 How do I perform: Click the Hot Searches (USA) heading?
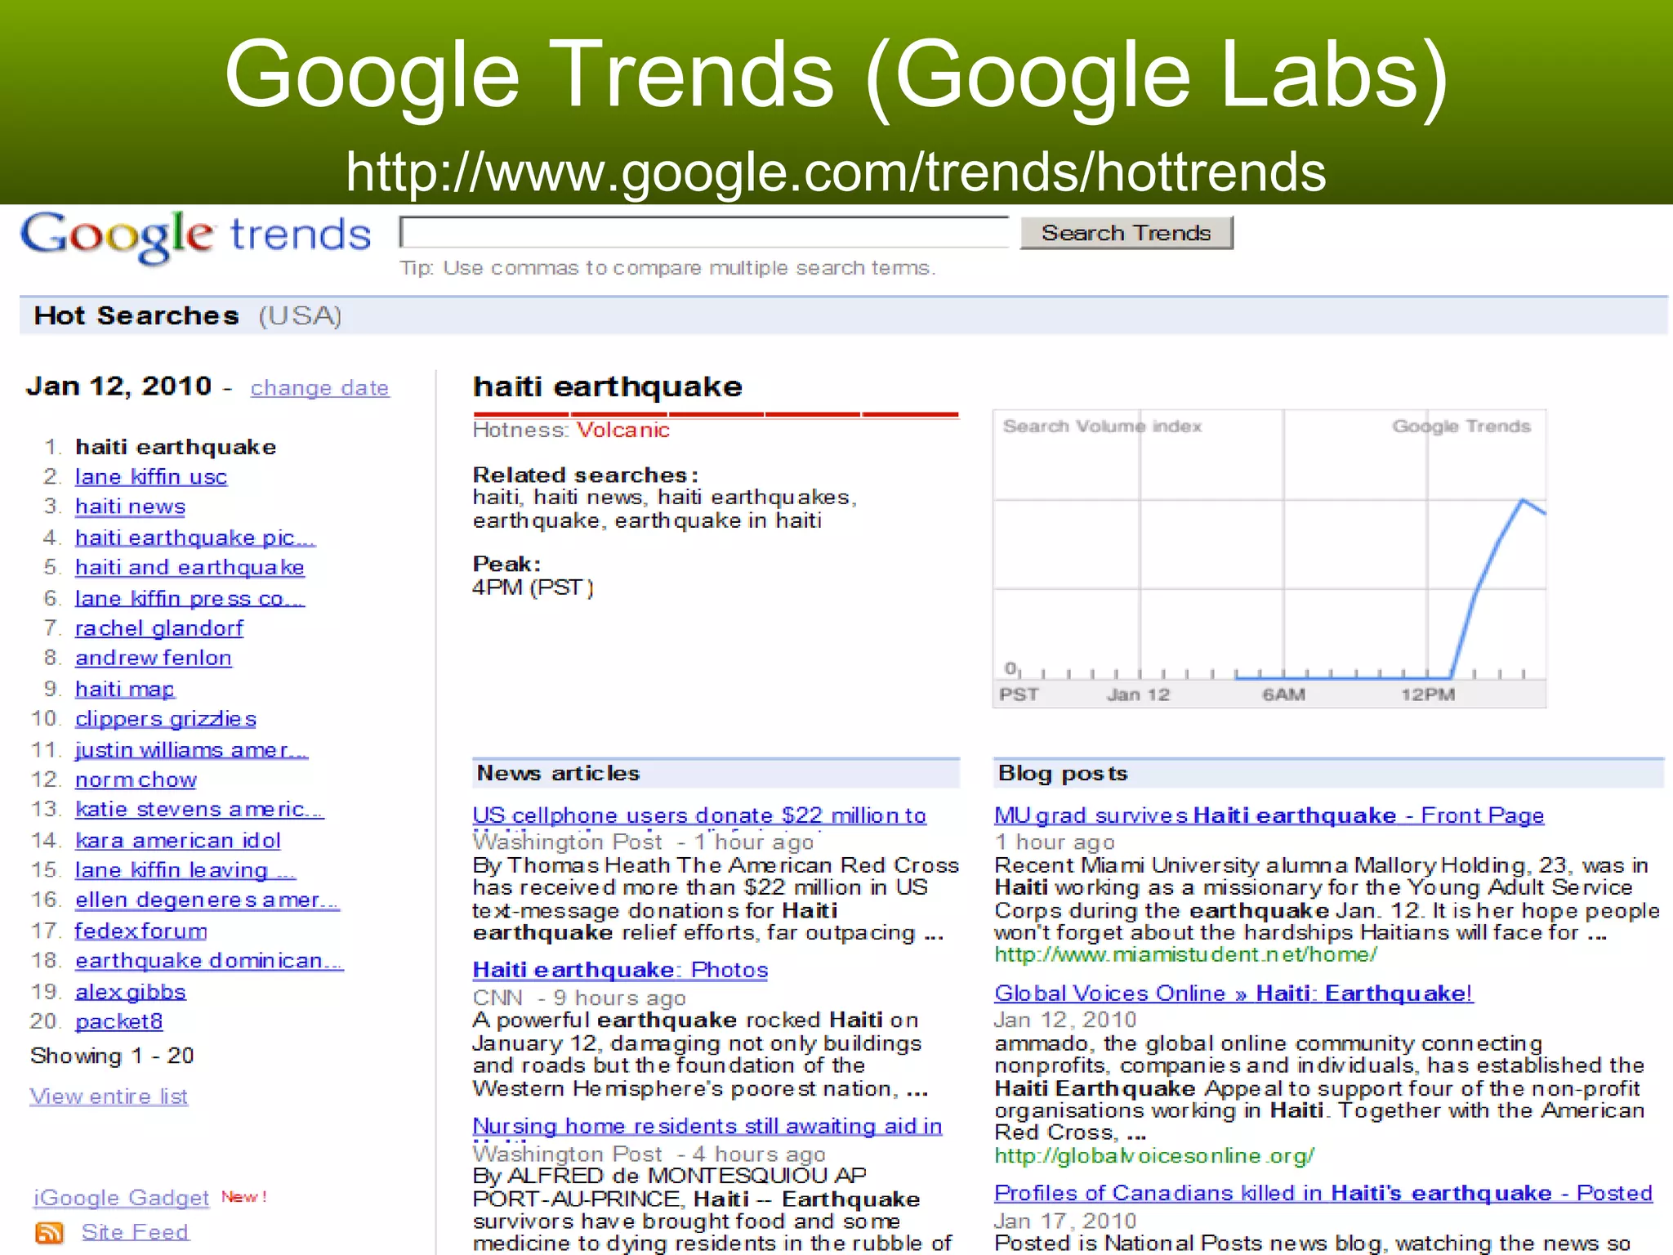188,315
